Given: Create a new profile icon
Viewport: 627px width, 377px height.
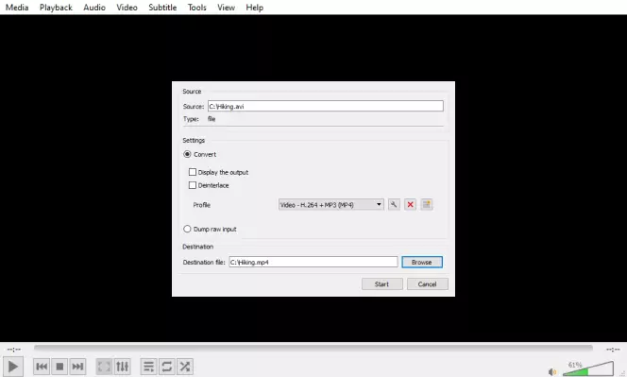Looking at the screenshot, I should pyautogui.click(x=427, y=204).
